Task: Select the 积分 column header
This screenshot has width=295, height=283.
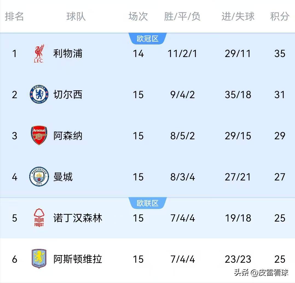Action: [x=280, y=17]
